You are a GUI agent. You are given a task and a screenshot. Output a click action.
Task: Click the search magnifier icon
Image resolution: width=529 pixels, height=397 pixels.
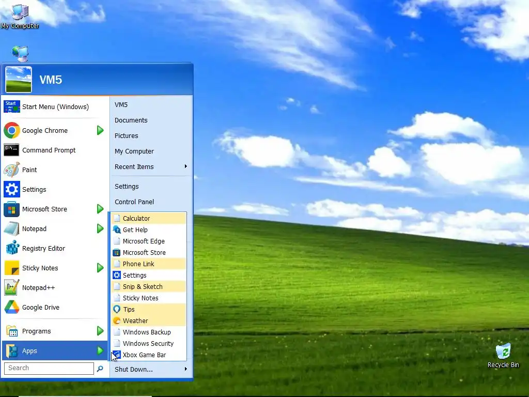point(100,369)
